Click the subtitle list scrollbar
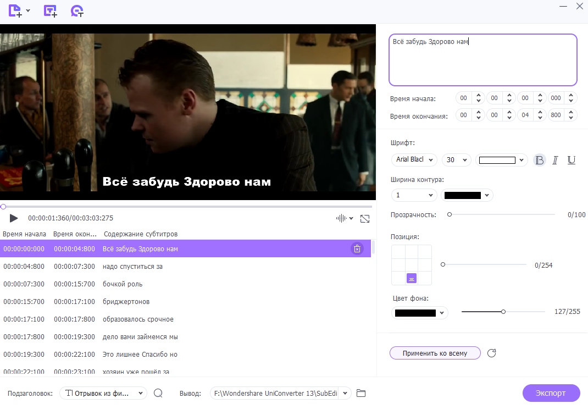This screenshot has width=588, height=409. click(x=373, y=247)
